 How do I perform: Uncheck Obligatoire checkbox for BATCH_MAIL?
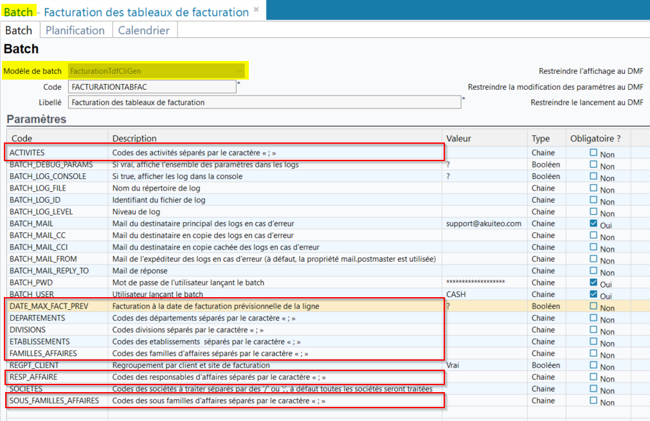(593, 223)
